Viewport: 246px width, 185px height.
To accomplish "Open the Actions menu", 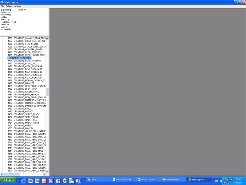I will pyautogui.click(x=18, y=6).
